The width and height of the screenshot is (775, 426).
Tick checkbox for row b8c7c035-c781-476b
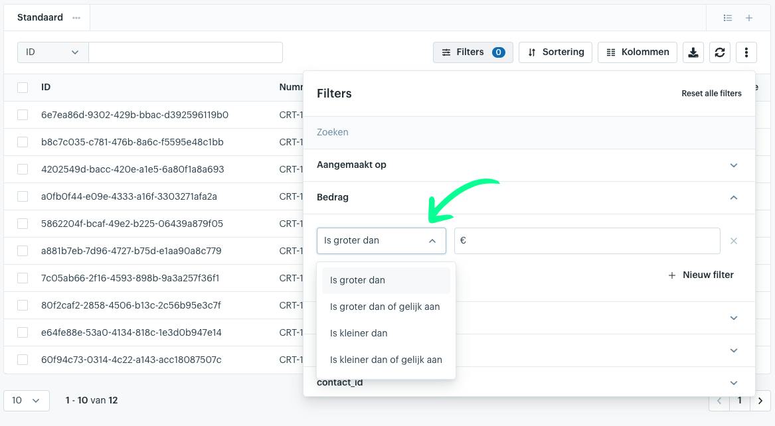click(x=23, y=142)
